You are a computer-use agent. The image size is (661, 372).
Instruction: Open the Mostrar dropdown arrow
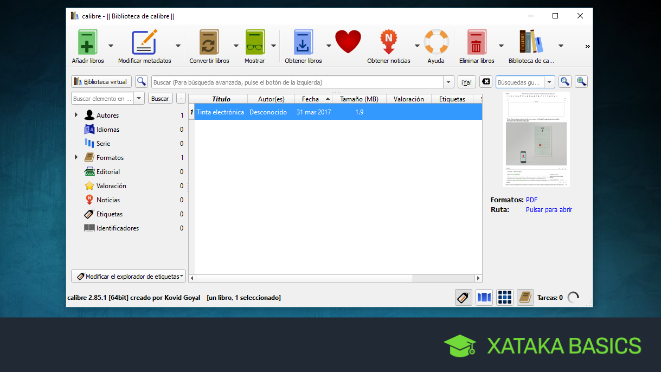(274, 46)
